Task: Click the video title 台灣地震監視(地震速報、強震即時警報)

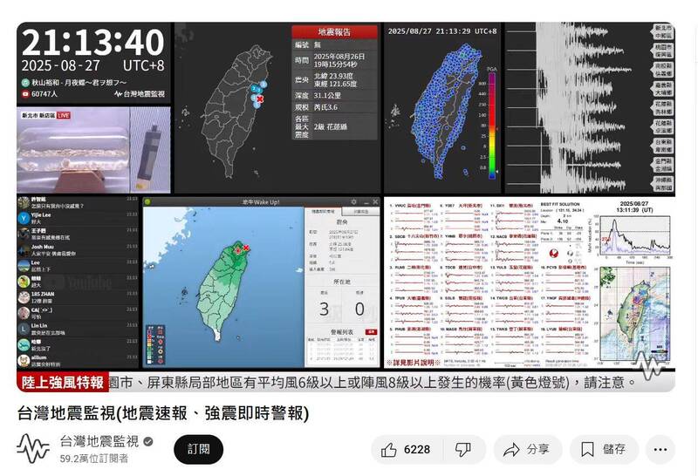Action: [x=163, y=411]
